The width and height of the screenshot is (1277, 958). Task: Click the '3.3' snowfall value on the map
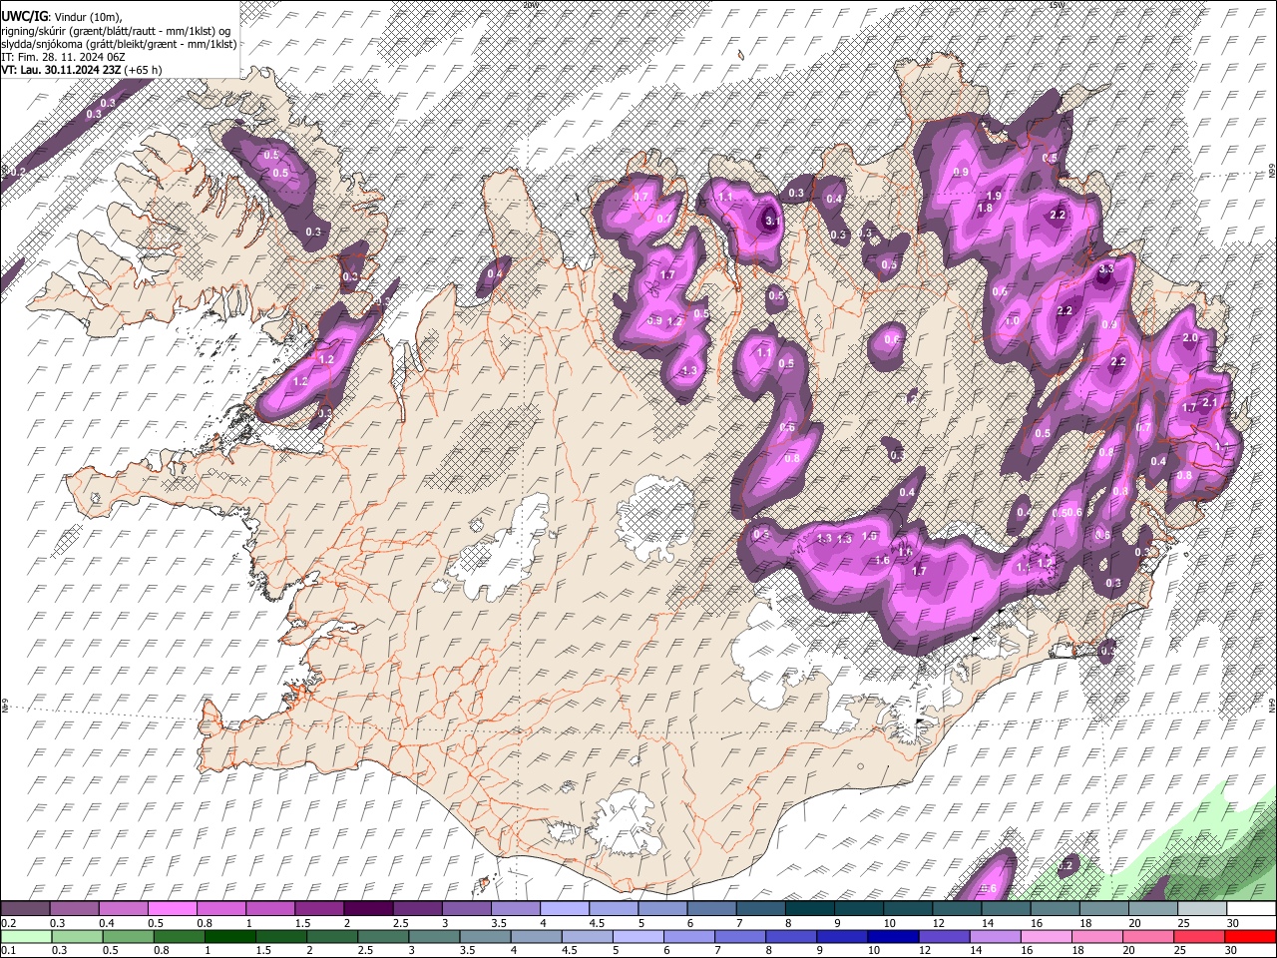point(1105,269)
